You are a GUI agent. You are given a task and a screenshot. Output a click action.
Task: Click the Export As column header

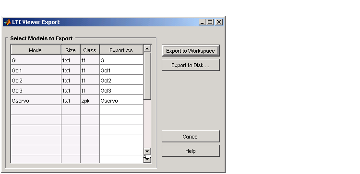point(121,50)
